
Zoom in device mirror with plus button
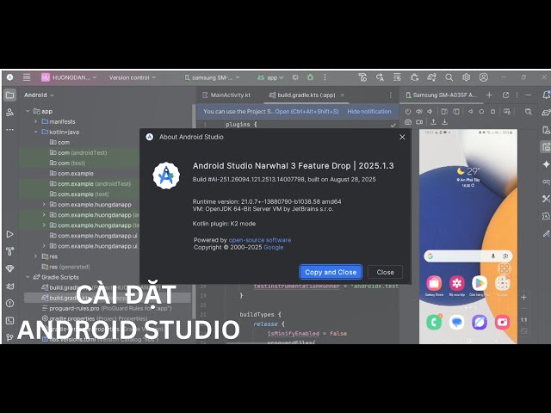tap(523, 297)
